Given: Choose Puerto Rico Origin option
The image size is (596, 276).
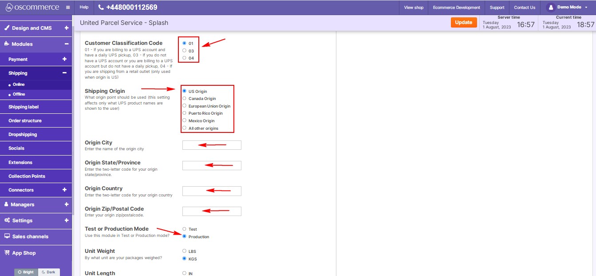Looking at the screenshot, I should coord(184,113).
